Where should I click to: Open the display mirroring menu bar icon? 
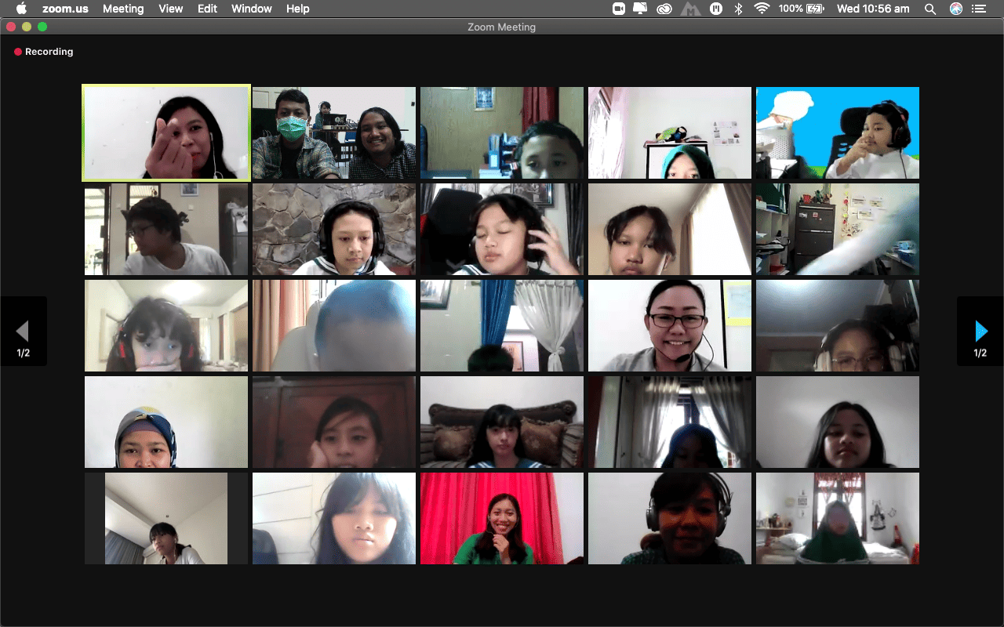pyautogui.click(x=641, y=9)
